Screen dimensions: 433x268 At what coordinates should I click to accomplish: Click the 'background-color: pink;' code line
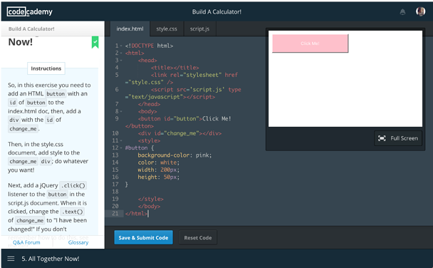coord(174,155)
